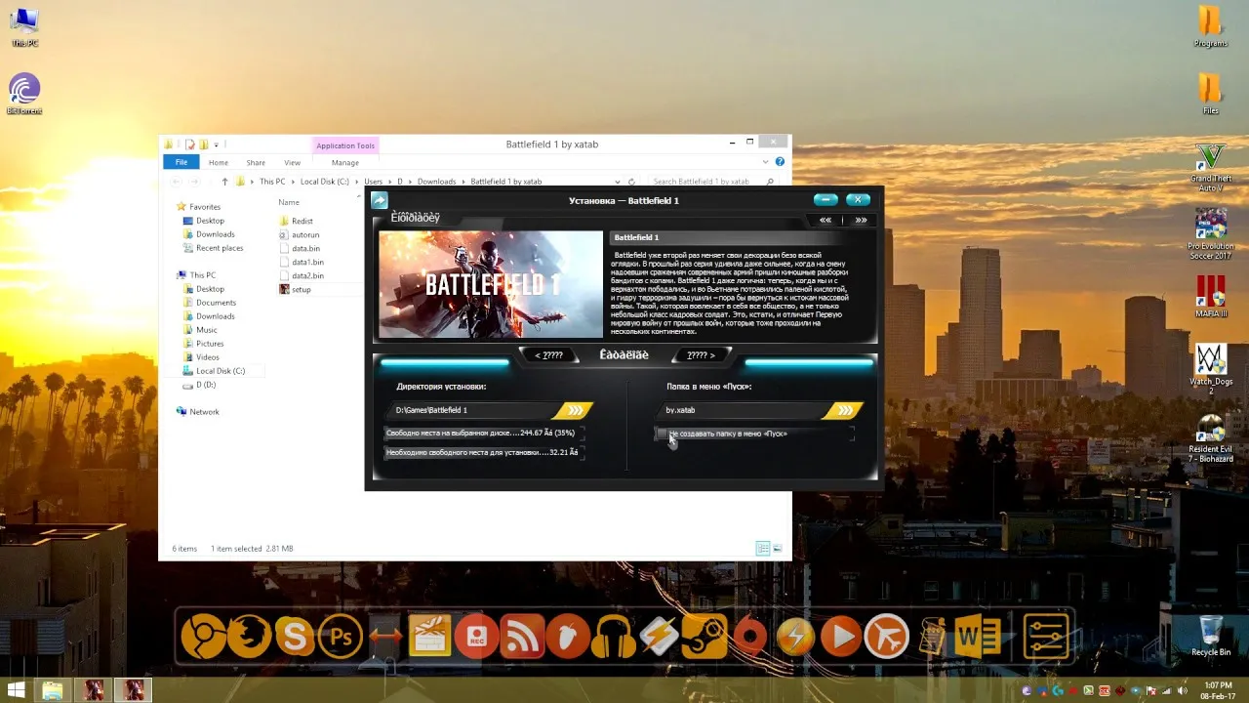The image size is (1249, 703).
Task: Click the round lightning bolt dock icon
Action: click(x=795, y=638)
